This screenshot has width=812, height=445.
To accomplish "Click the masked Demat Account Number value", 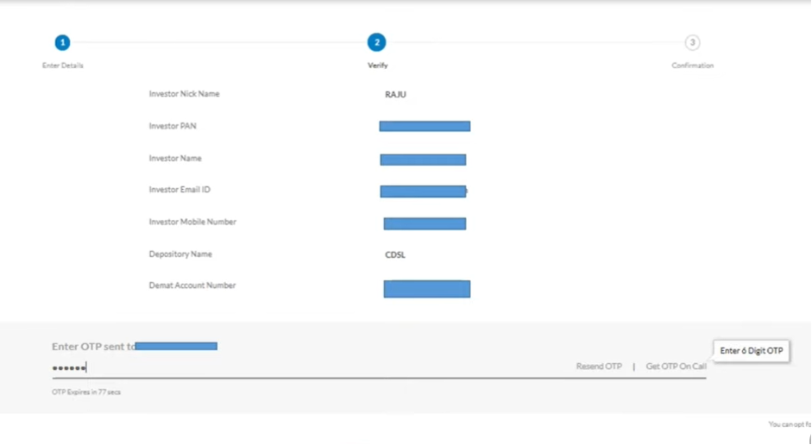I will 426,289.
